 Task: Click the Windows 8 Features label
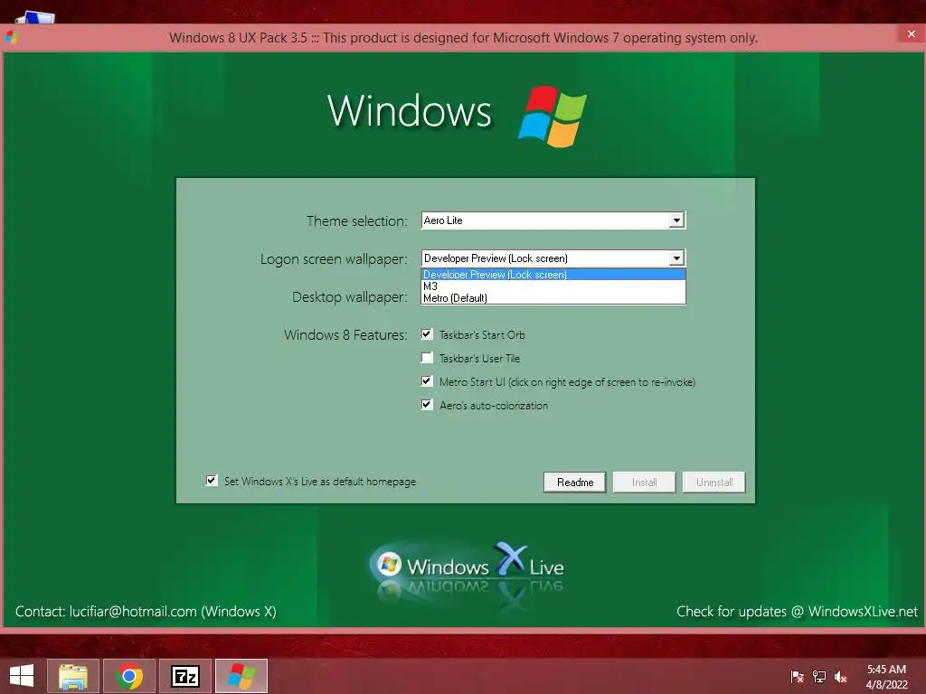coord(345,334)
